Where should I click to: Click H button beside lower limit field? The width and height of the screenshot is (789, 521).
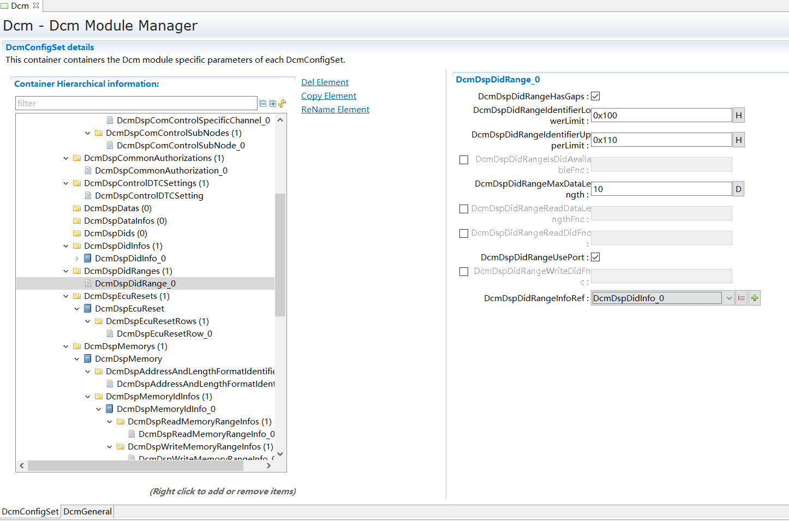pyautogui.click(x=738, y=116)
